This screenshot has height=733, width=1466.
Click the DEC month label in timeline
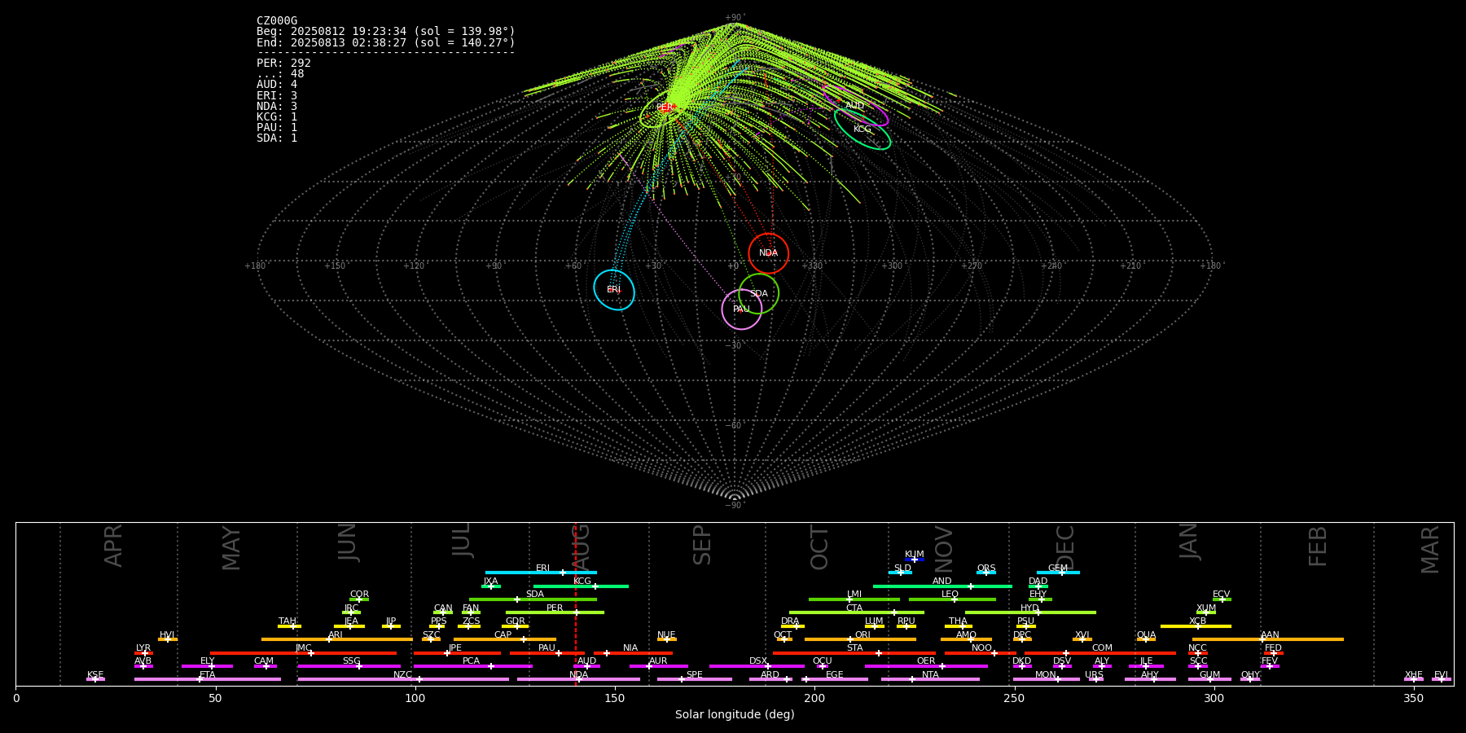pyautogui.click(x=1065, y=547)
